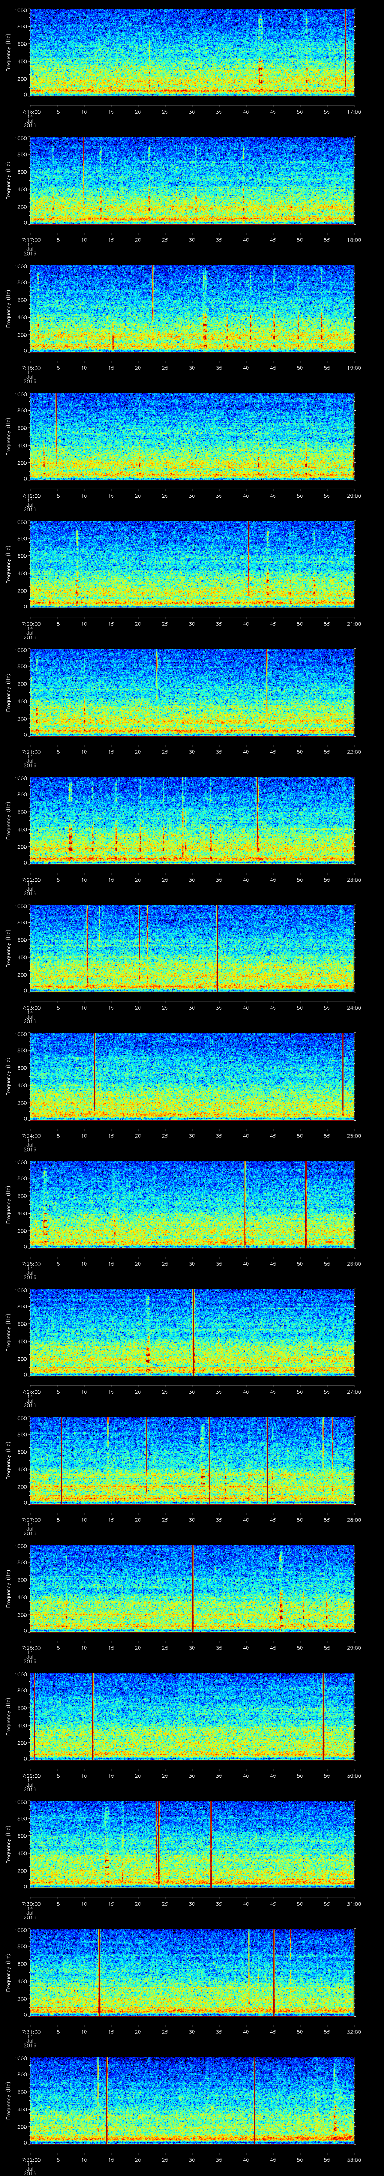This screenshot has width=384, height=2176.
Task: Click the '7:18:00' start time label
Action: (x=30, y=368)
